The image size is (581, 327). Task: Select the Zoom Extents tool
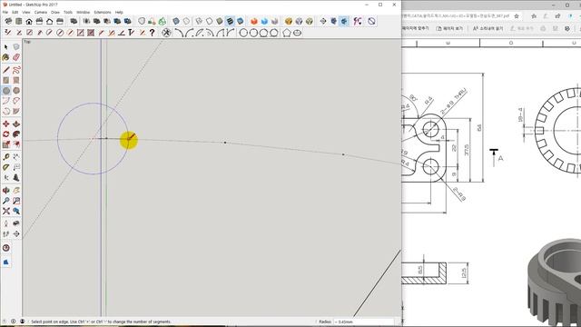pos(6,211)
